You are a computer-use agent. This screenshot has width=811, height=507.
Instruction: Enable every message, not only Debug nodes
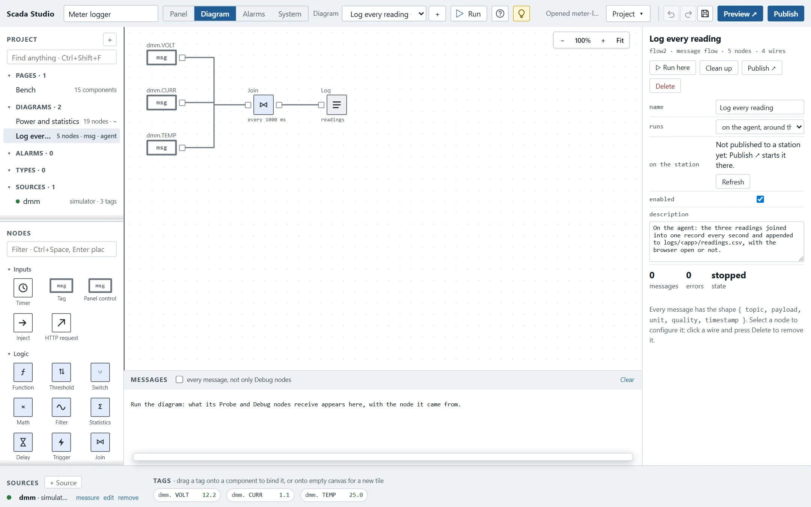pos(179,379)
